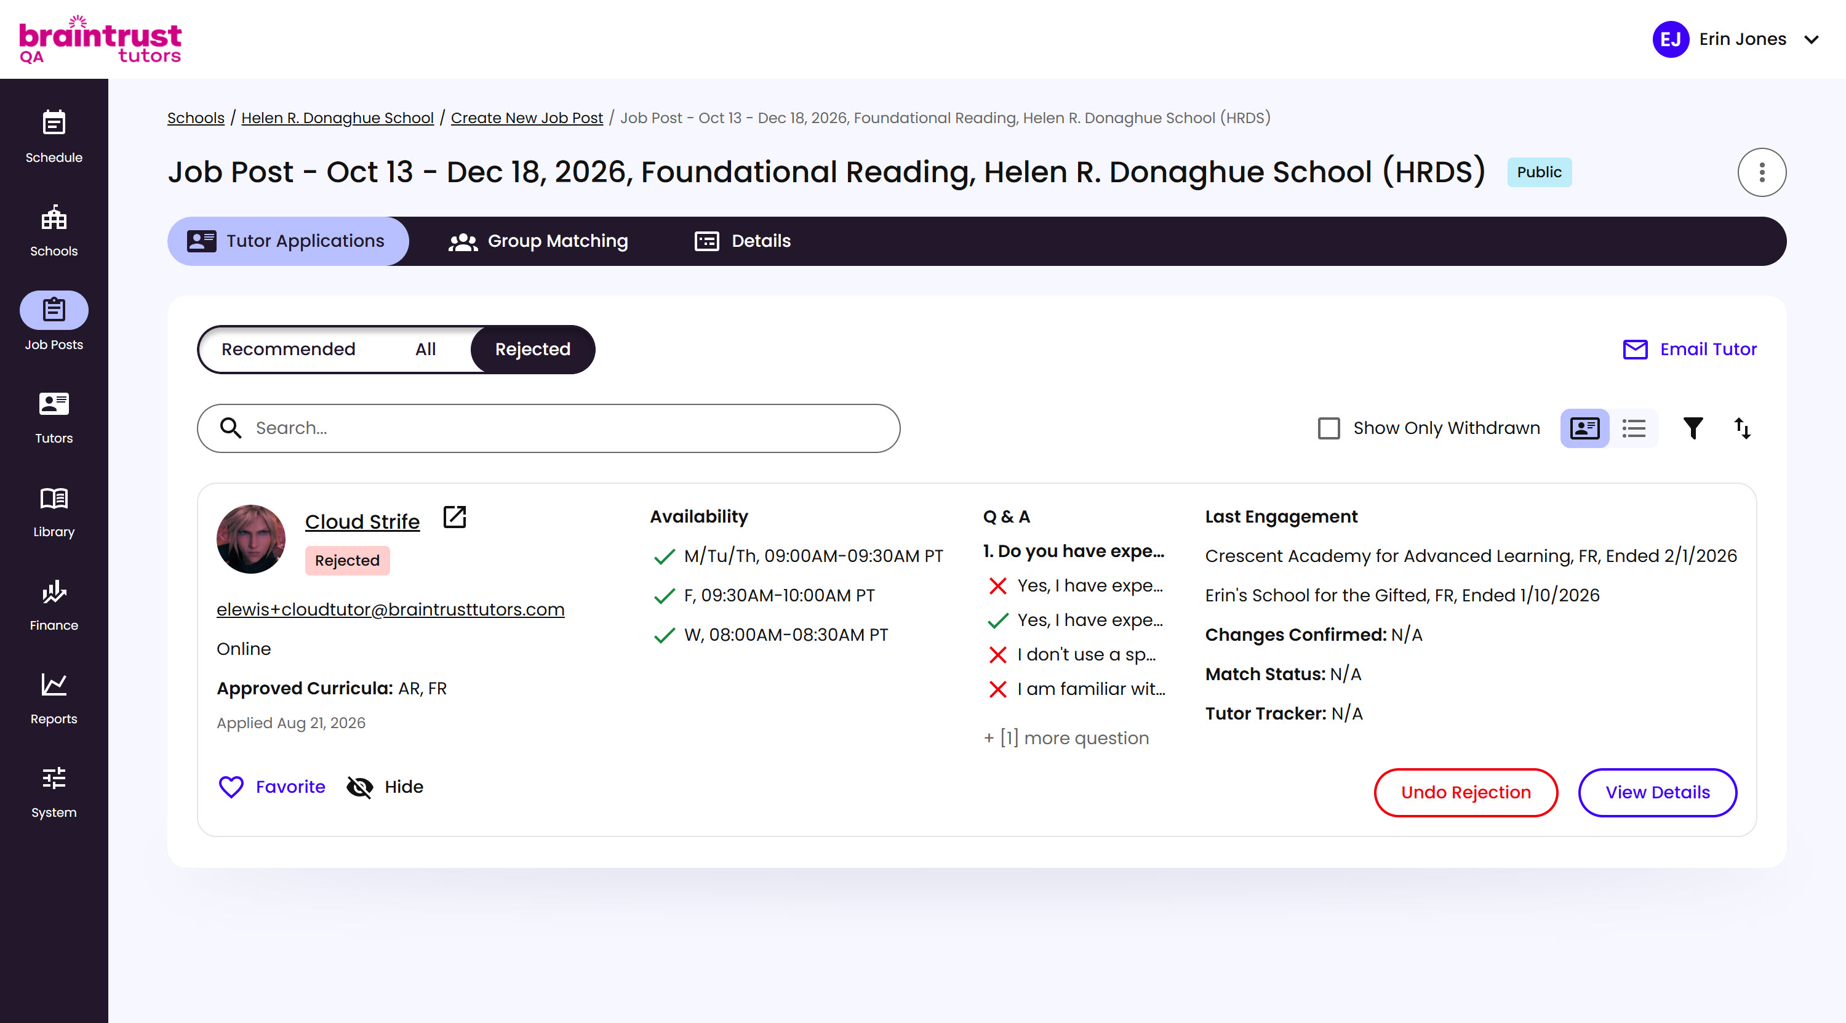
Task: Select the All applicants filter
Action: [425, 349]
